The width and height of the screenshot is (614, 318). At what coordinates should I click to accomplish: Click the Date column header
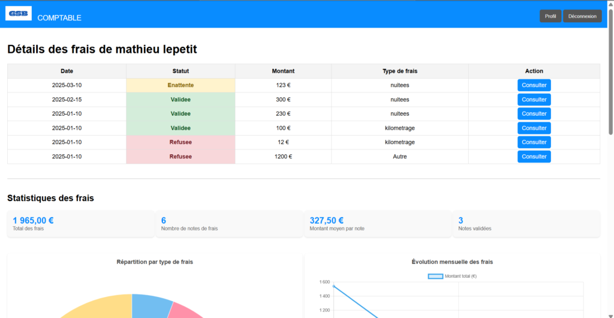coord(67,71)
